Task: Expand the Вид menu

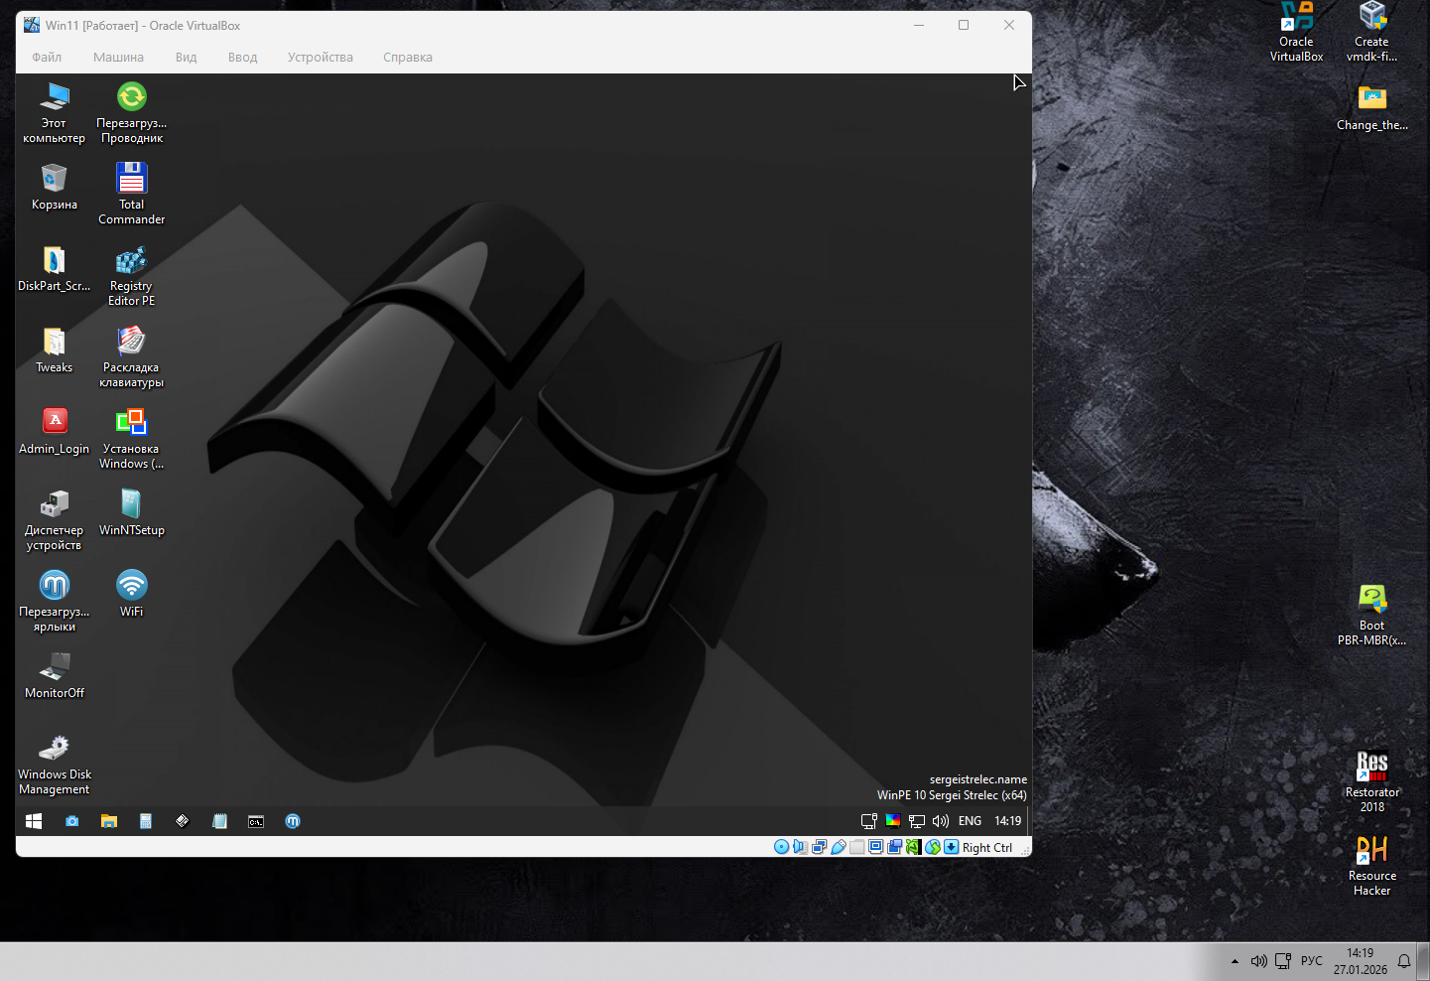Action: click(x=186, y=58)
